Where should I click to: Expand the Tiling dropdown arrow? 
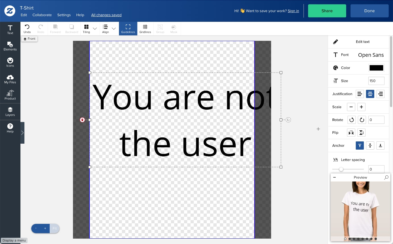[95, 29]
